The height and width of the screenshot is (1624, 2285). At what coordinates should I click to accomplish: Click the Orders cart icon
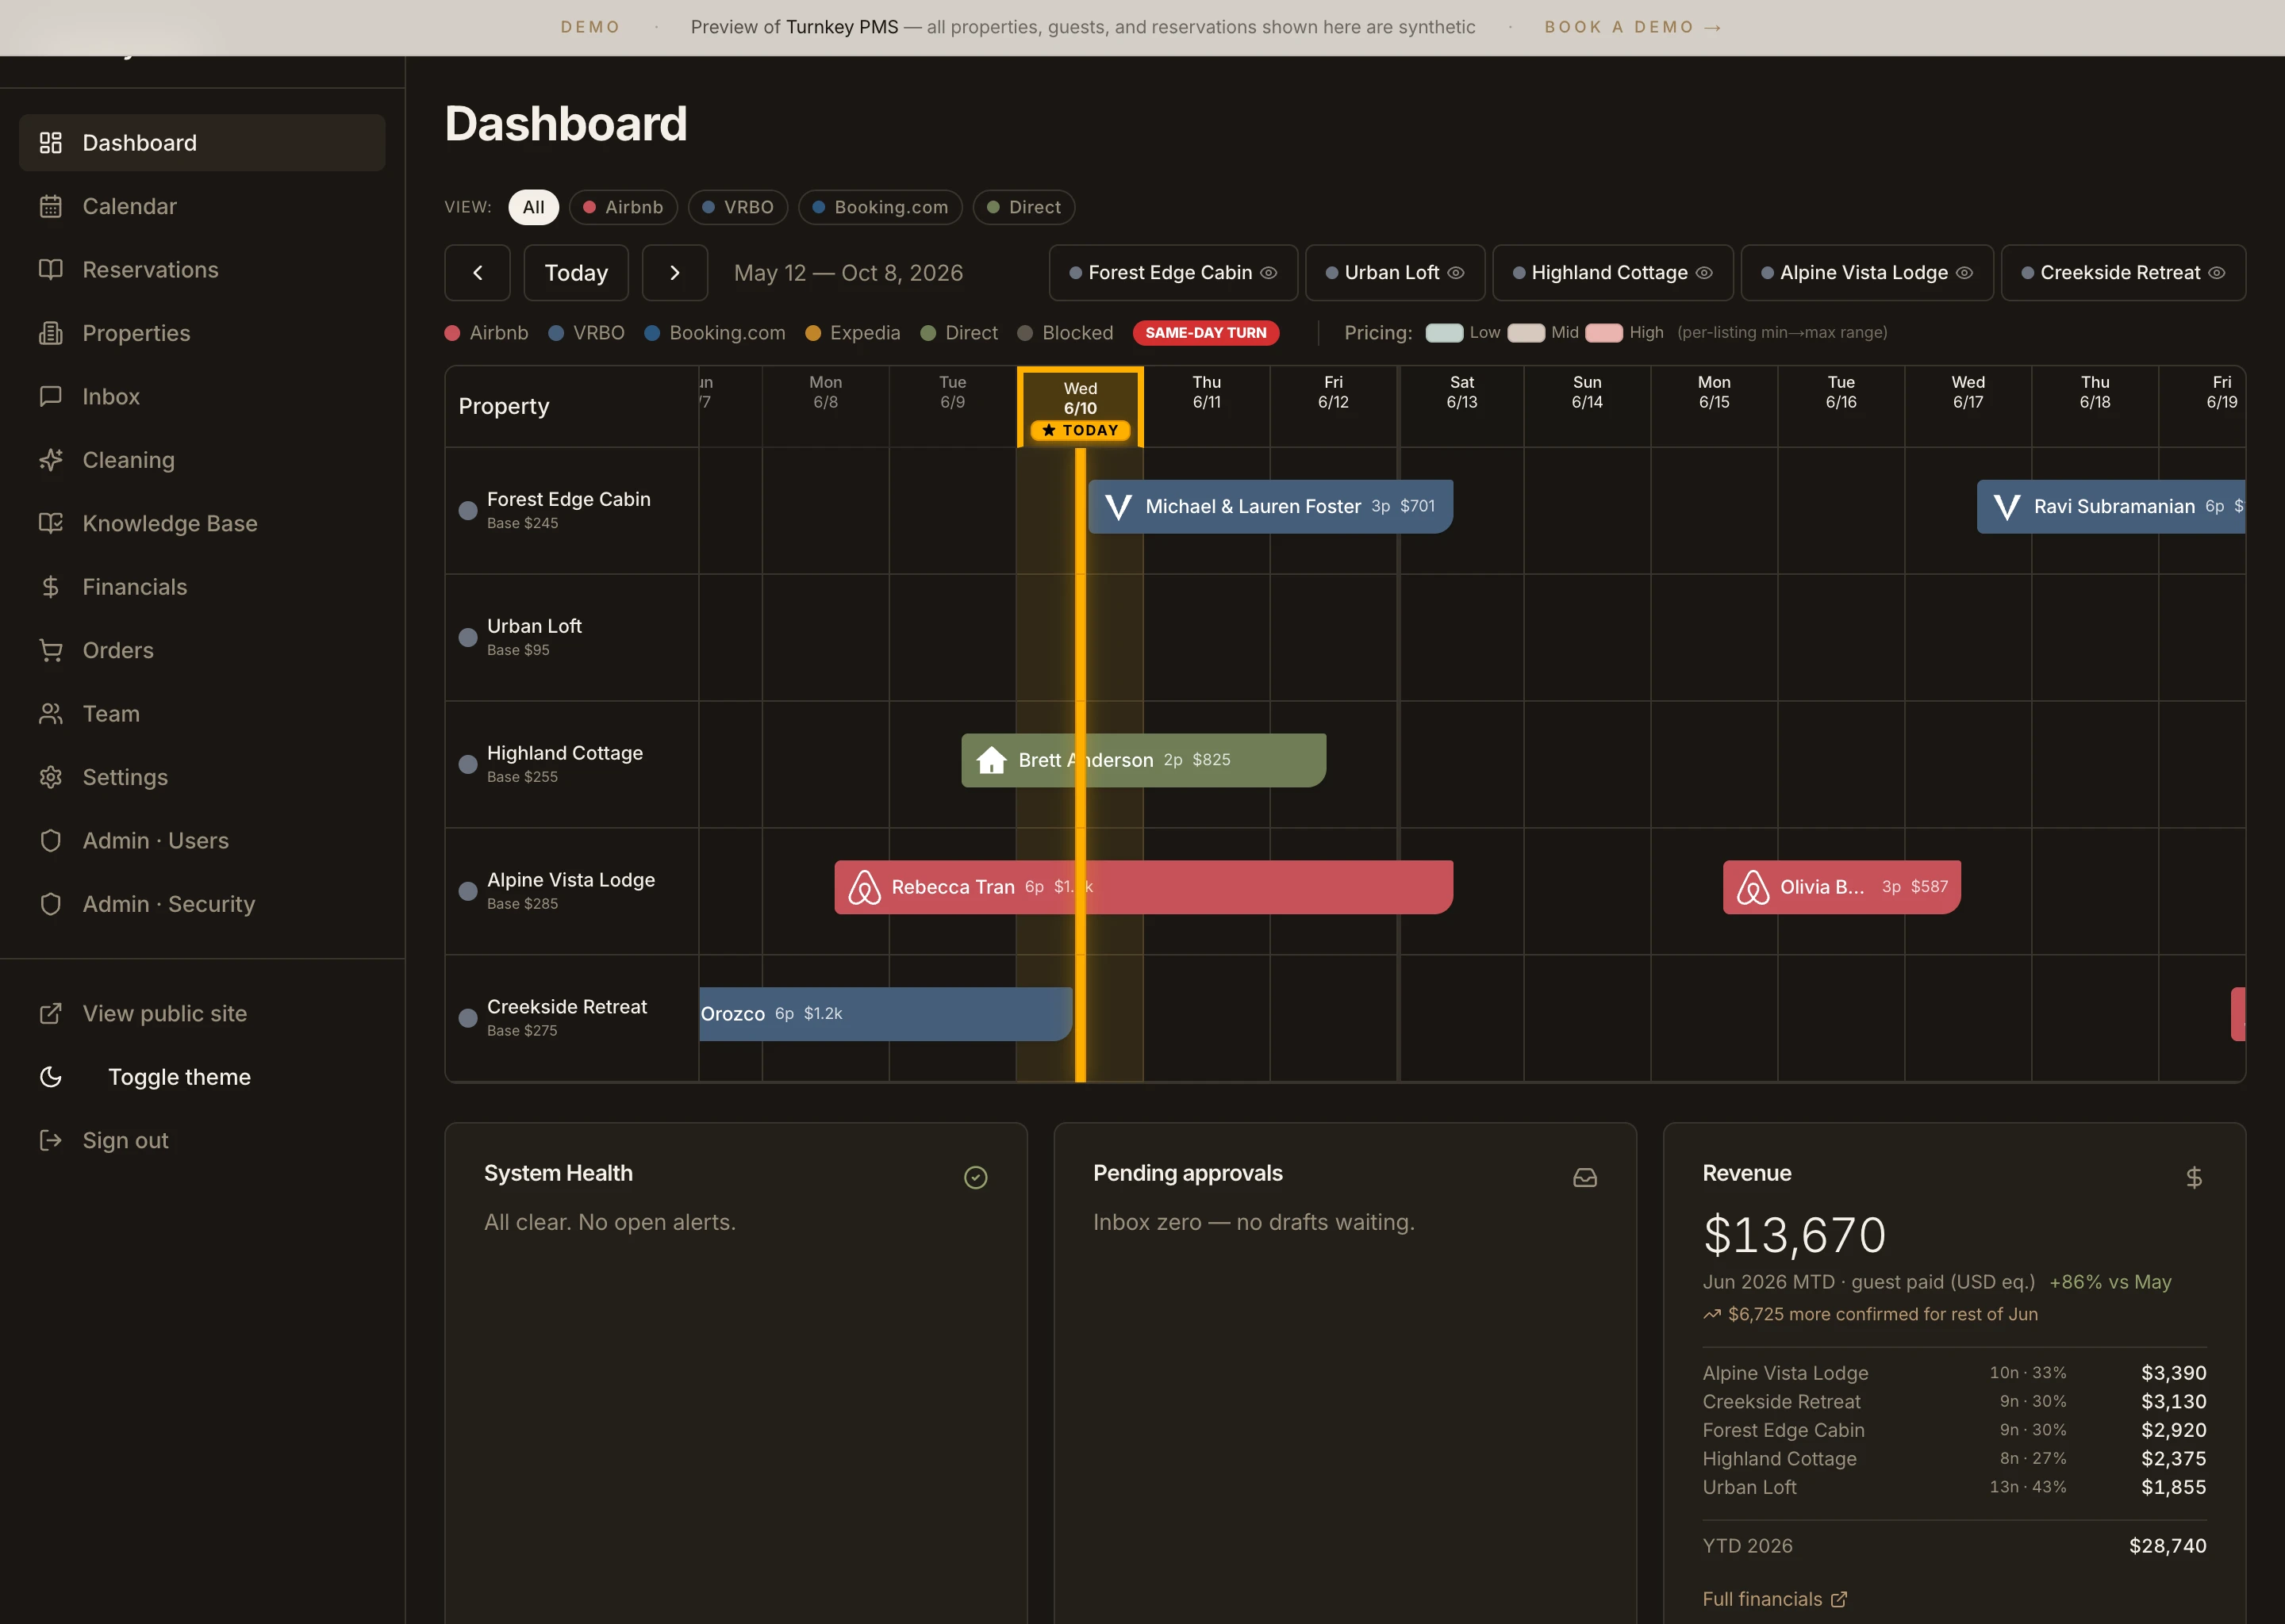50,650
